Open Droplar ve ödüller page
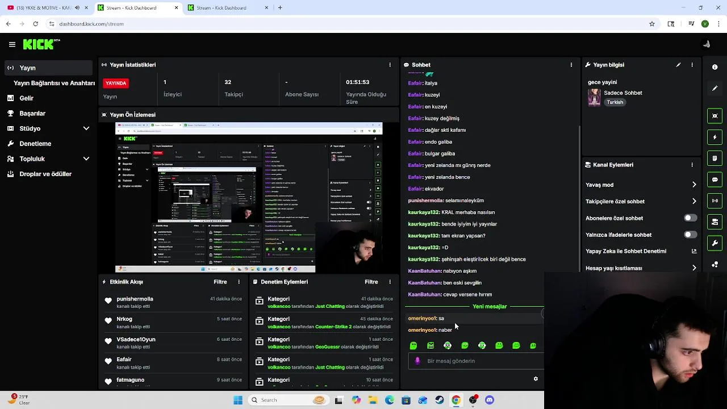This screenshot has height=409, width=727. click(45, 174)
